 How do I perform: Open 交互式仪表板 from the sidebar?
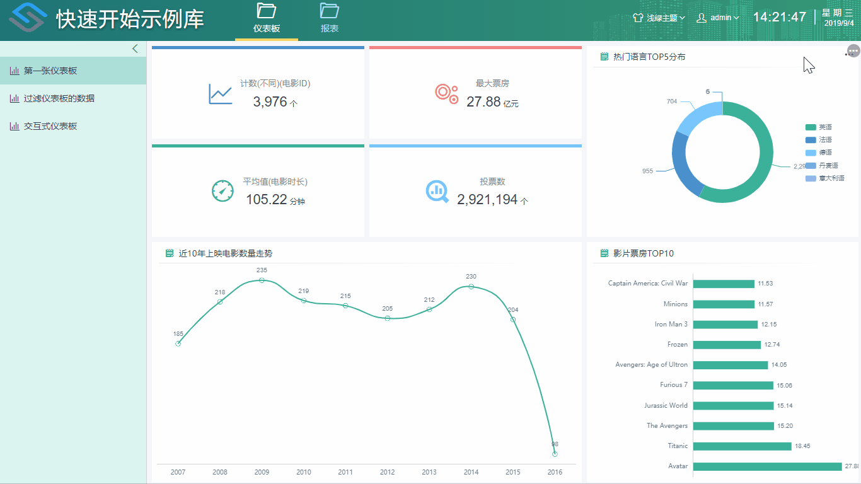click(50, 126)
